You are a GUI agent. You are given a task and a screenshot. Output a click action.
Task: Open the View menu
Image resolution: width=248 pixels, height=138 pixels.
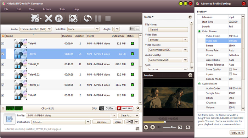pyautogui.click(x=32, y=9)
